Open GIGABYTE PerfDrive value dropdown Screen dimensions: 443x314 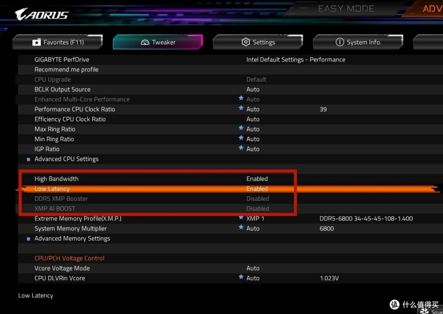[x=296, y=59]
